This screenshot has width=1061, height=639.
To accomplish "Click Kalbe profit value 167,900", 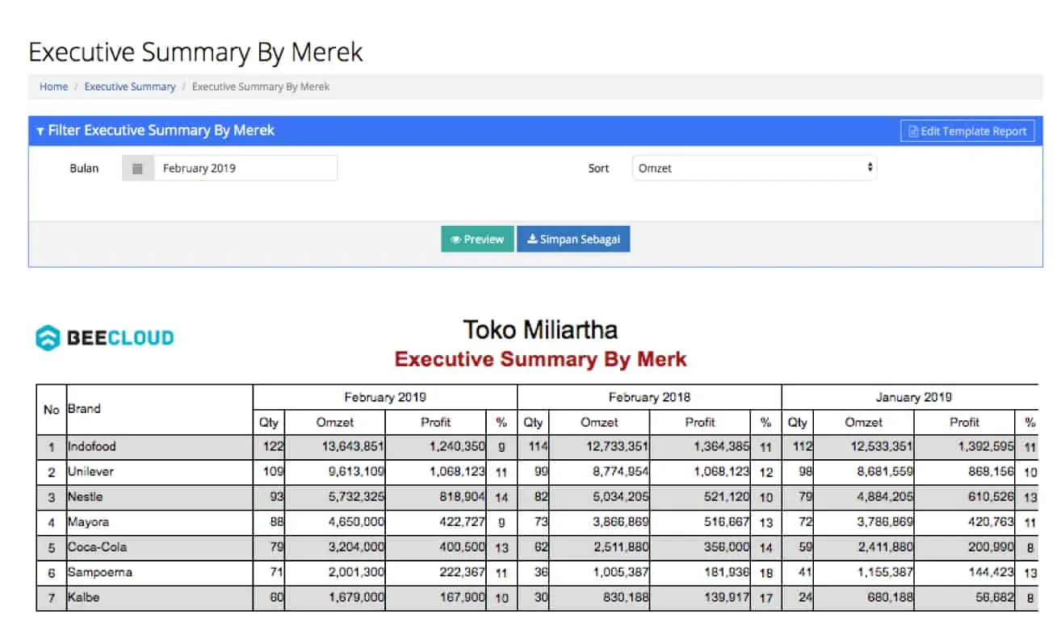I will pos(463,598).
